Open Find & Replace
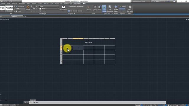189x106 pixels. 116,9
